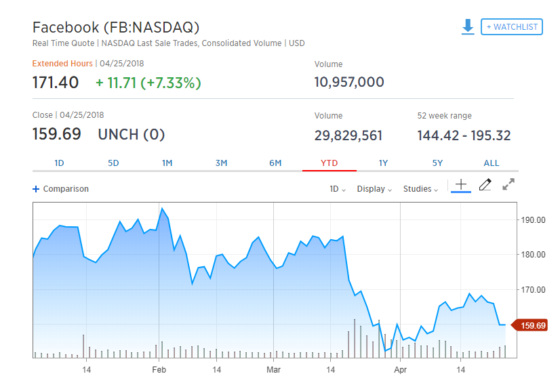Open the 1D interval dropdown
This screenshot has height=376, width=560.
tap(338, 189)
